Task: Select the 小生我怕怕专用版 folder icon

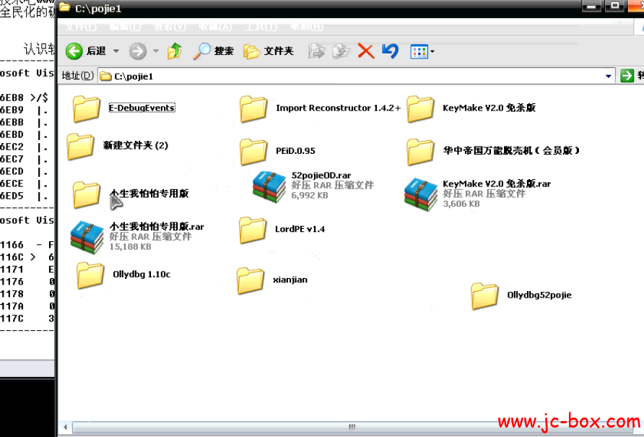Action: point(86,195)
